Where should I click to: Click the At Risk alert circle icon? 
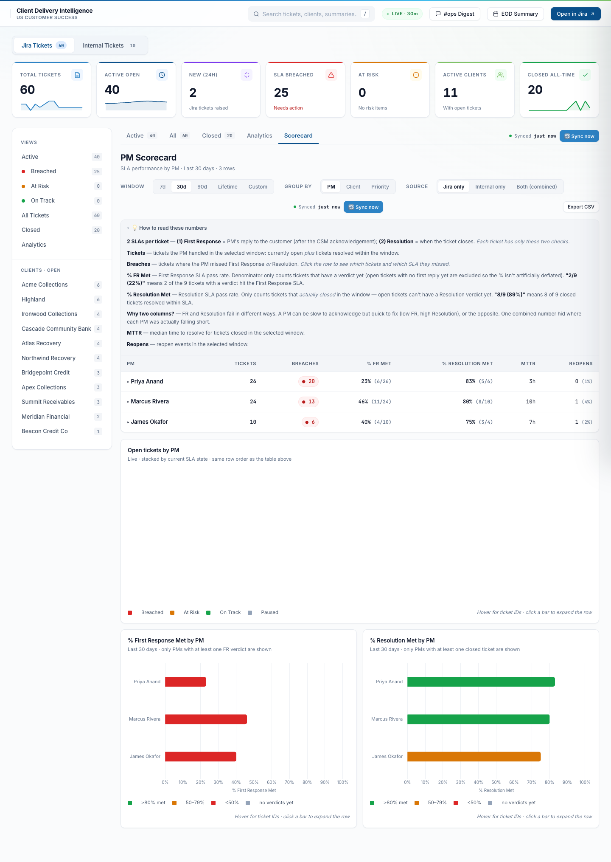pos(416,75)
